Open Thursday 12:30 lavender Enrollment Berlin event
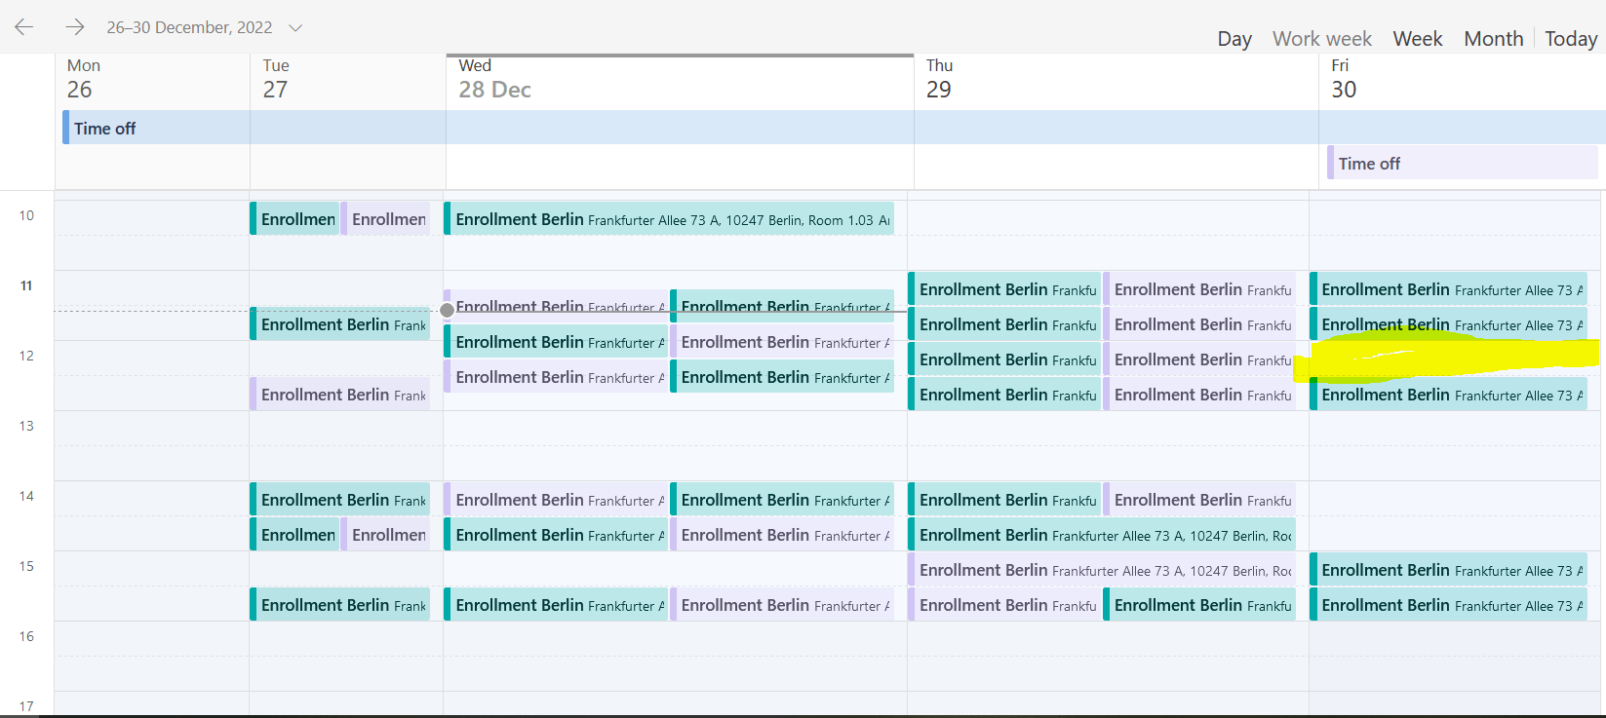Viewport: 1606px width, 718px height. pos(1200,395)
